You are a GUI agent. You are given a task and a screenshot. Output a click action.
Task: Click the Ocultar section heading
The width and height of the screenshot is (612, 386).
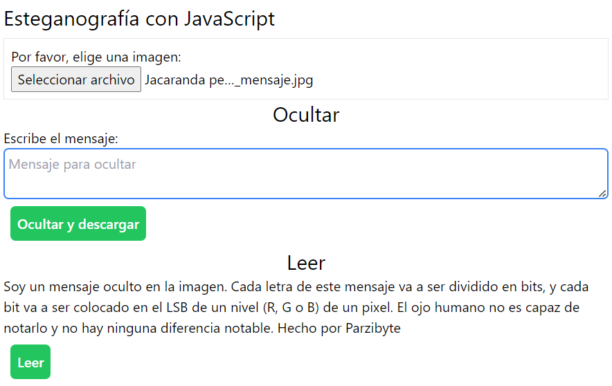pos(306,115)
